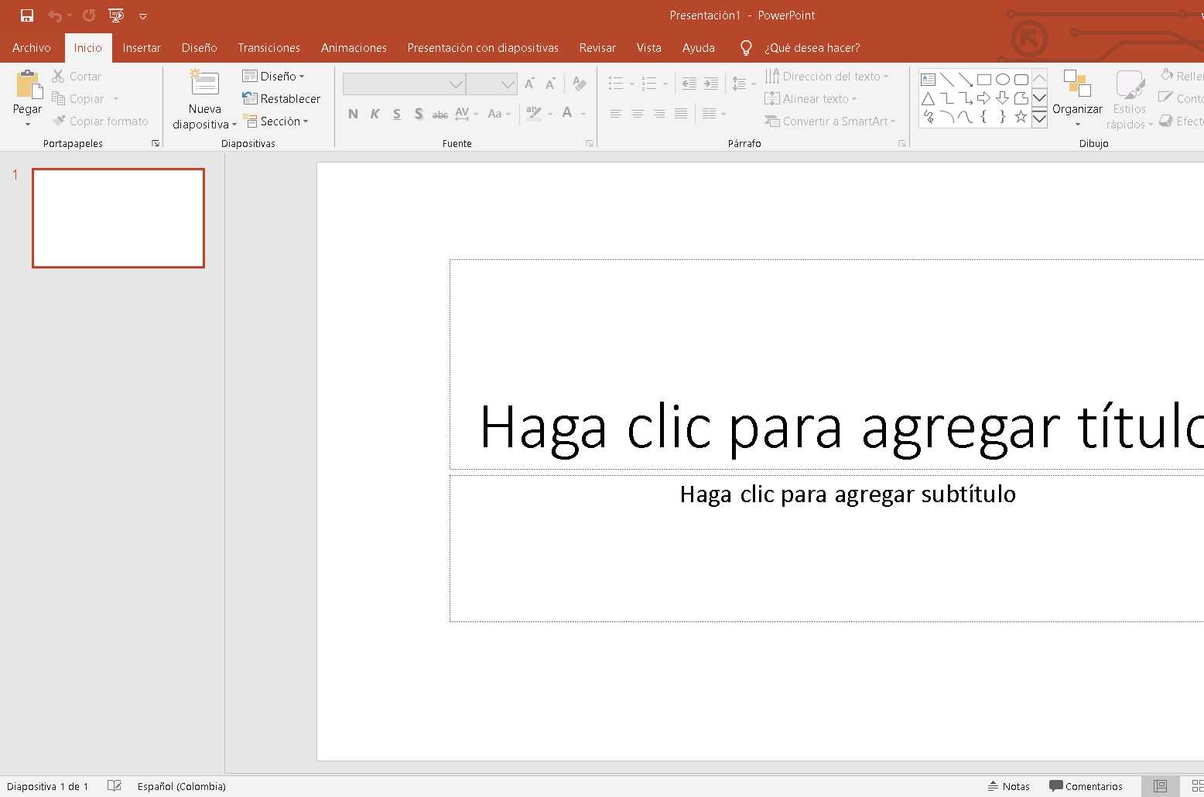
Task: Toggle align text left
Action: (616, 114)
